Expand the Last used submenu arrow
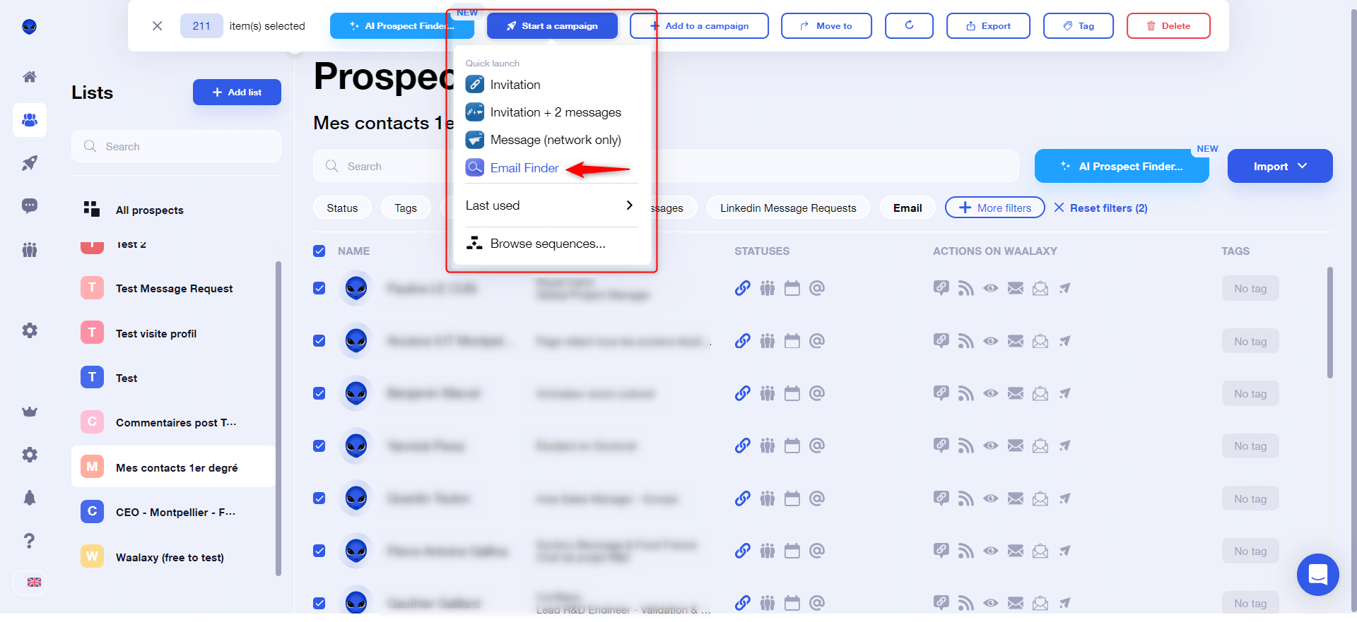Viewport: 1357px width, 622px height. point(629,205)
